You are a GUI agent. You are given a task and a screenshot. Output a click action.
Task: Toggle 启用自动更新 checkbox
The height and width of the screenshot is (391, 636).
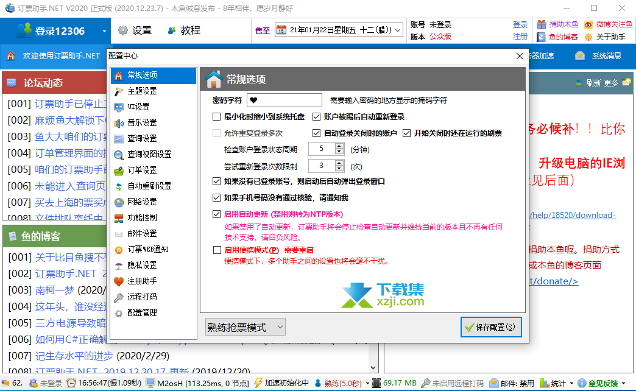[217, 214]
